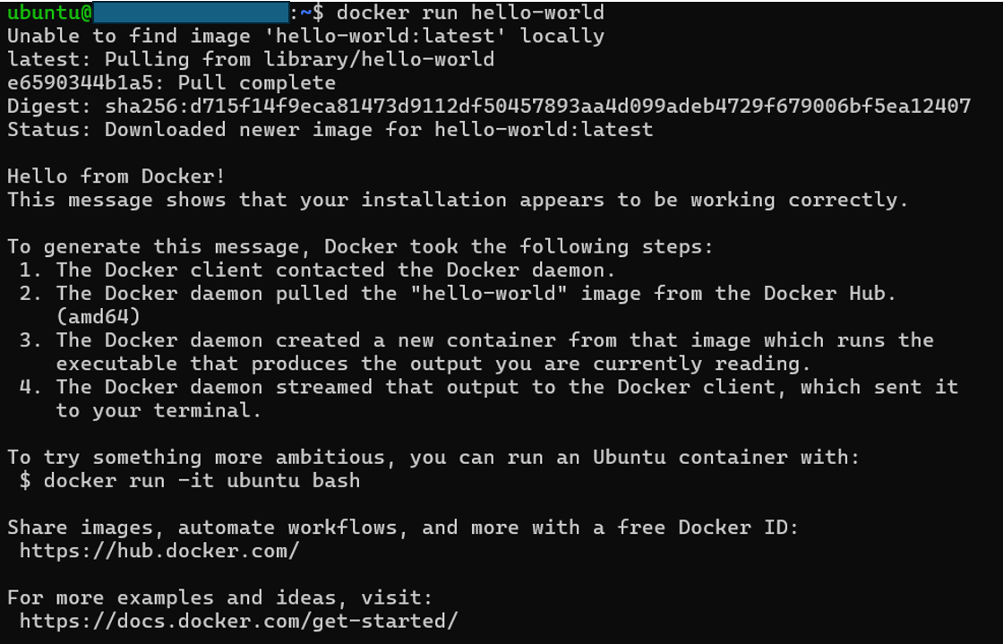Click the '(amd64)' architecture text
Image resolution: width=1003 pixels, height=644 pixels.
tap(99, 316)
